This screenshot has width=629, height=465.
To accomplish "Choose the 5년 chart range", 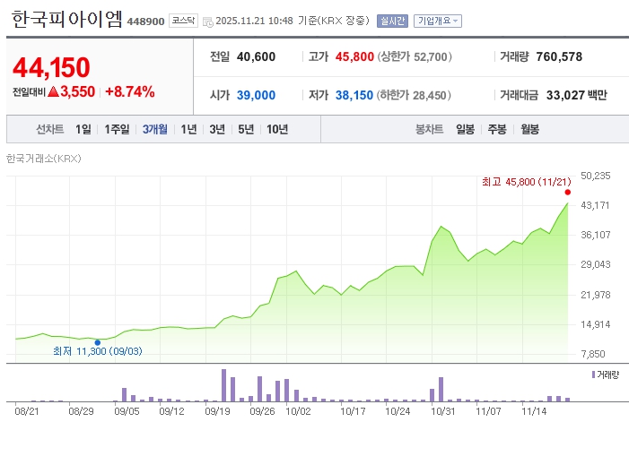I will (246, 129).
